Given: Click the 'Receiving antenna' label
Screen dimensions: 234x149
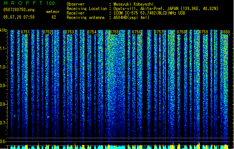Looking at the screenshot, I should [x=86, y=18].
